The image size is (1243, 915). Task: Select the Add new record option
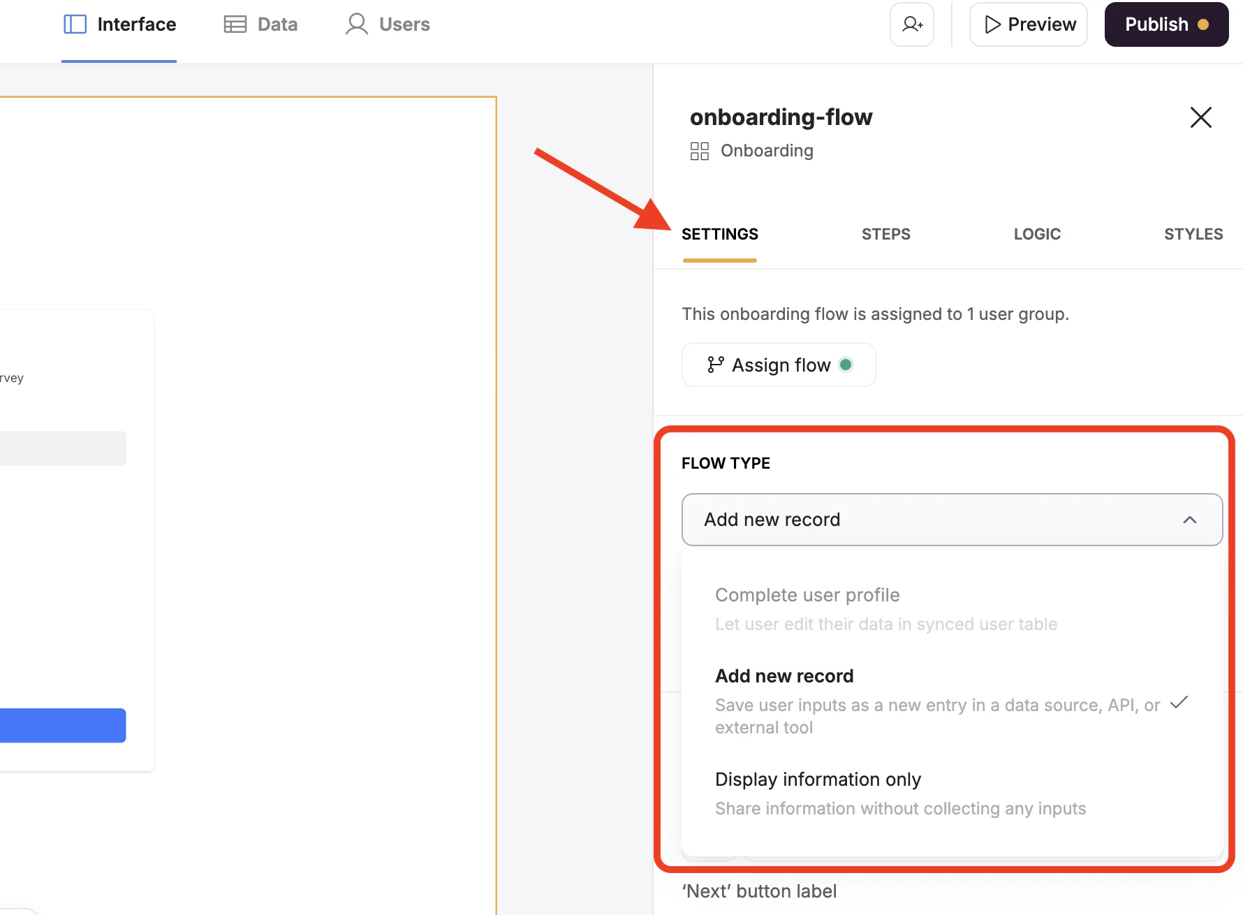[x=951, y=701]
